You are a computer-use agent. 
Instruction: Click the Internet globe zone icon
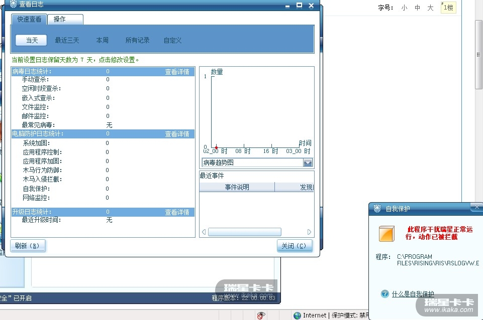pos(297,315)
